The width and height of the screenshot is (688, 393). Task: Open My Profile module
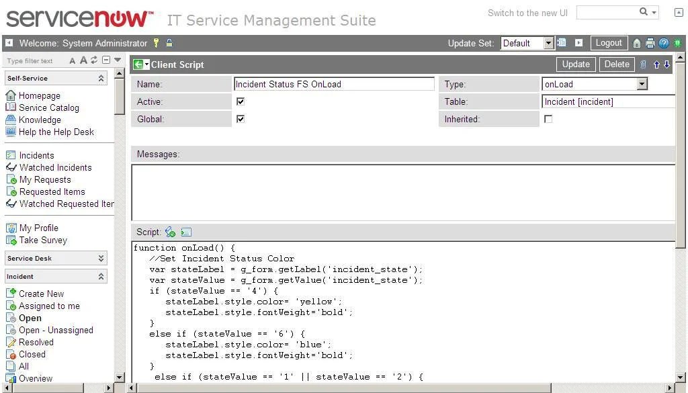[x=38, y=228]
